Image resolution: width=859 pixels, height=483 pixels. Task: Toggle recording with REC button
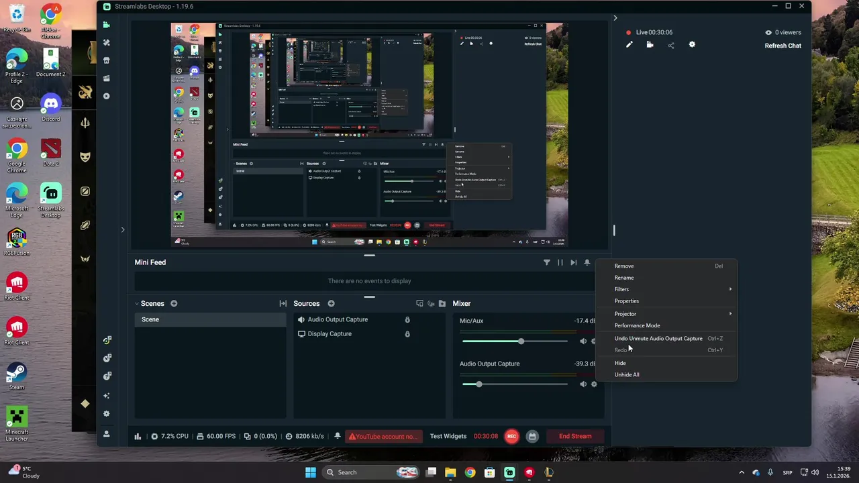click(511, 436)
